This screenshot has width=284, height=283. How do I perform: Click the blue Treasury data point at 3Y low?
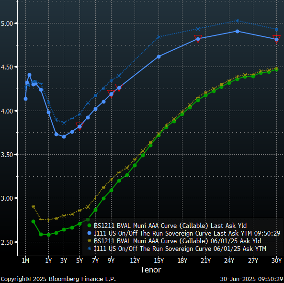pos(64,136)
